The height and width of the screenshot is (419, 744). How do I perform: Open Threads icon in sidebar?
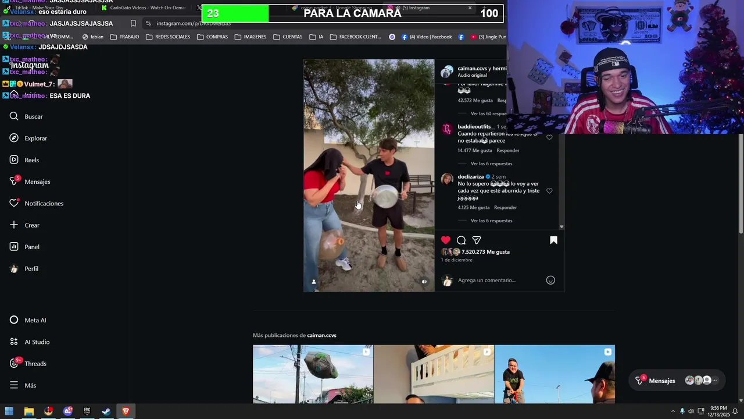tap(14, 363)
